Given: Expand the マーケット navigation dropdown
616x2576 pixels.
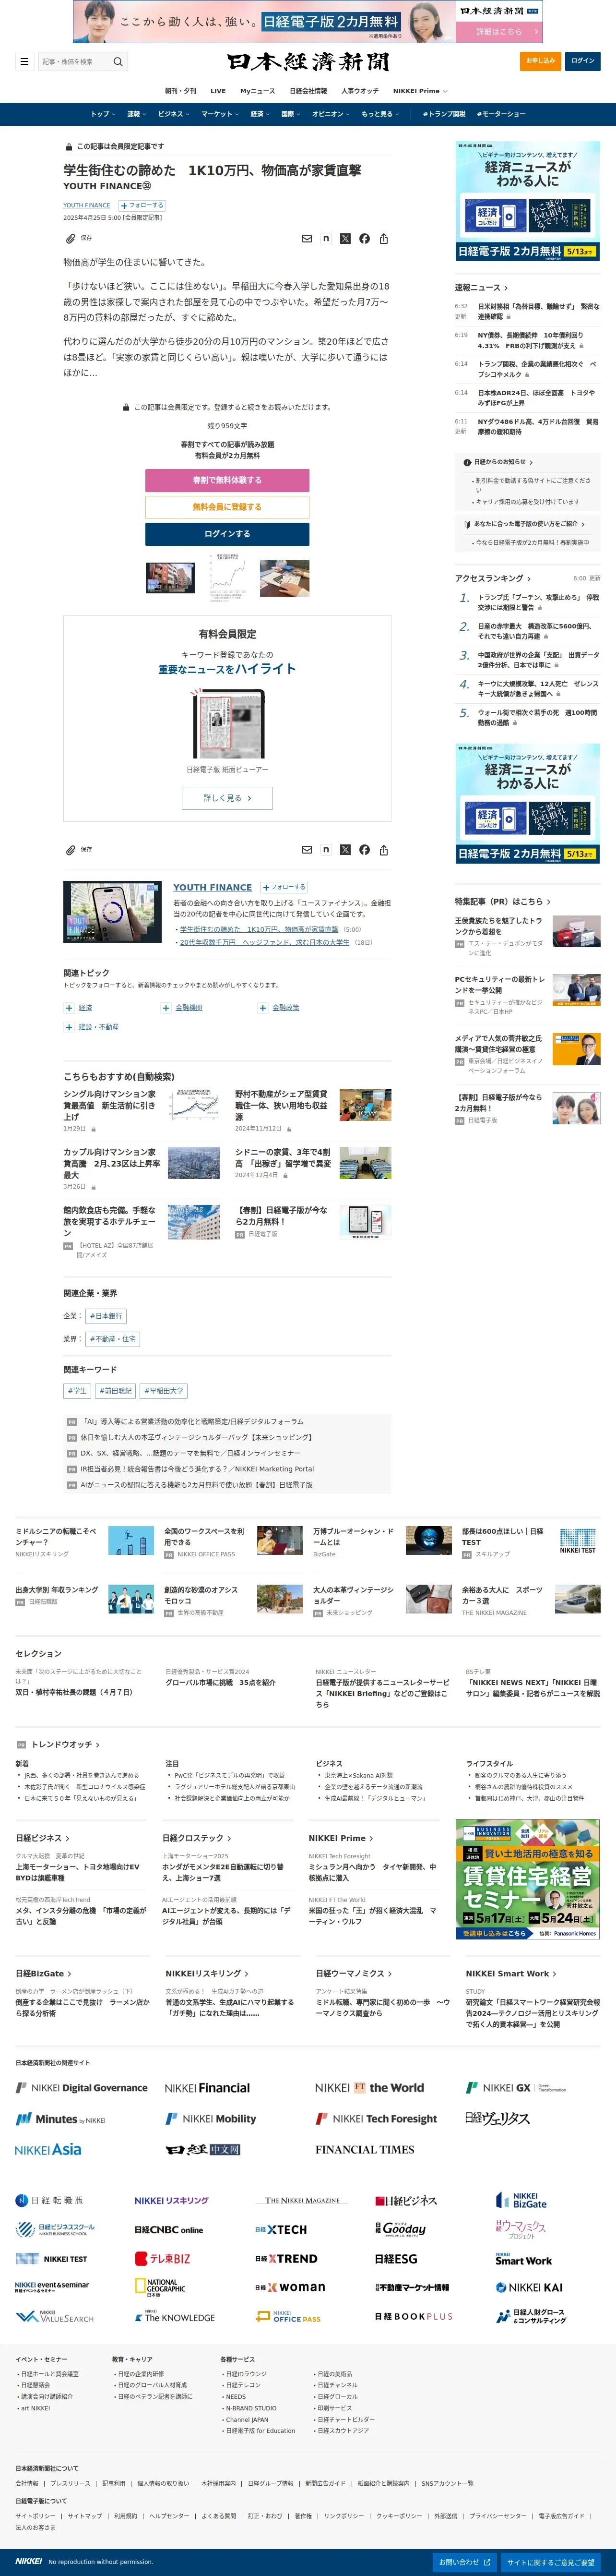Looking at the screenshot, I should 220,114.
